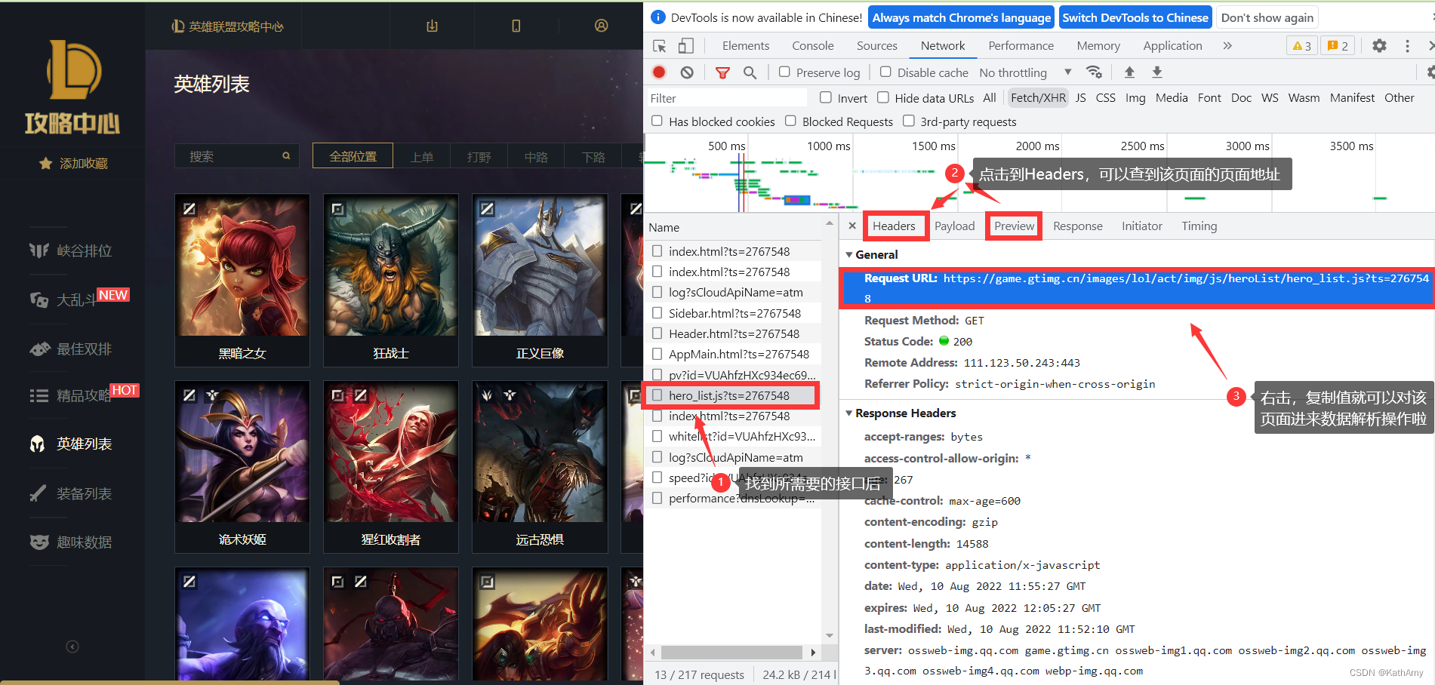Collapse the Response Headers section
This screenshot has width=1435, height=685.
tap(849, 413)
